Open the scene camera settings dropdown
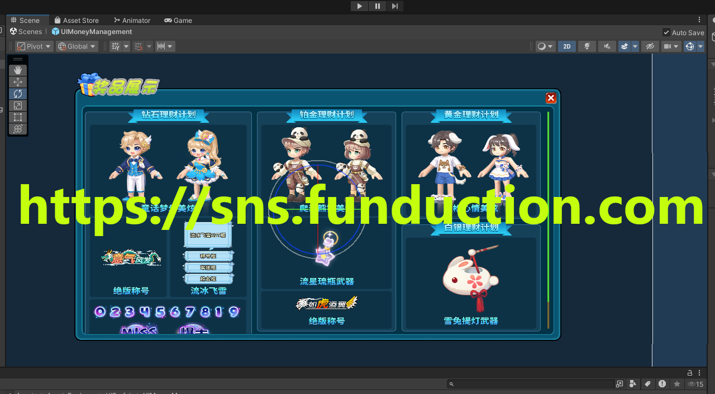The image size is (715, 394). click(671, 46)
